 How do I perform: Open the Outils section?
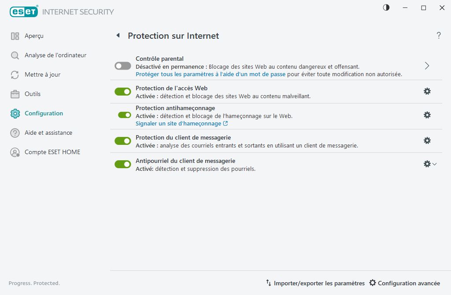click(x=33, y=94)
